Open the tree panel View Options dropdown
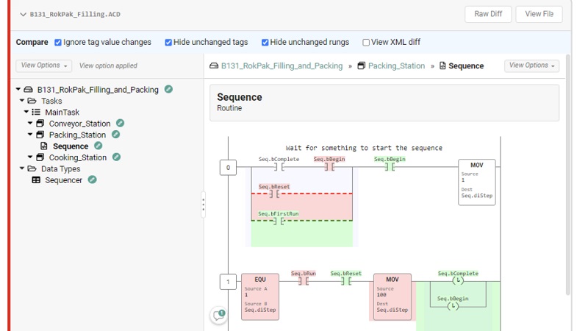This screenshot has height=331, width=588. pyautogui.click(x=43, y=65)
